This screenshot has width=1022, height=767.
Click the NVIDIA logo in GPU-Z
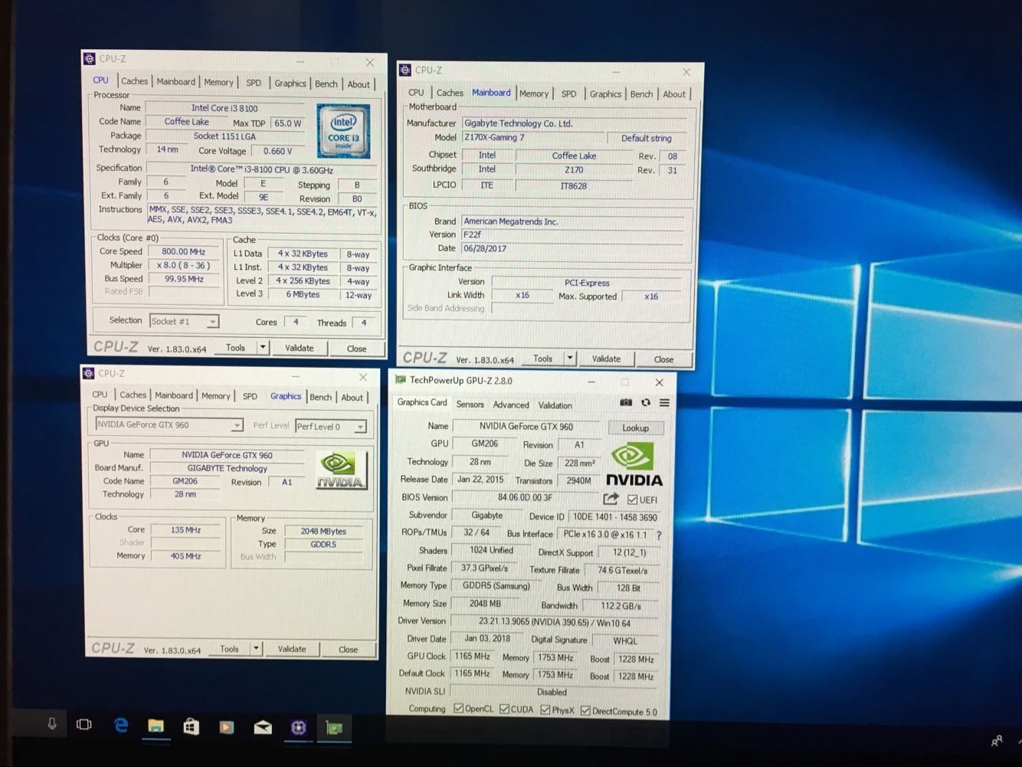(x=634, y=465)
